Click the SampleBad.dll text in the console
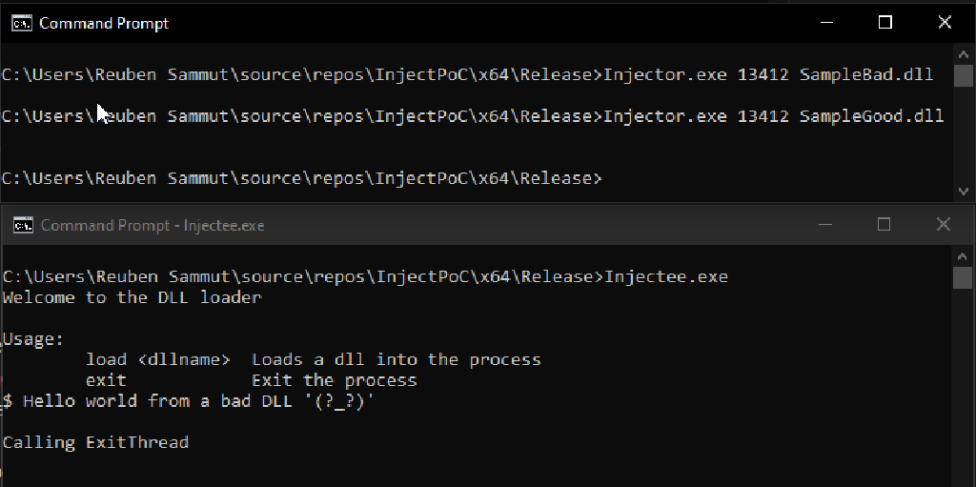976x487 pixels. (866, 74)
